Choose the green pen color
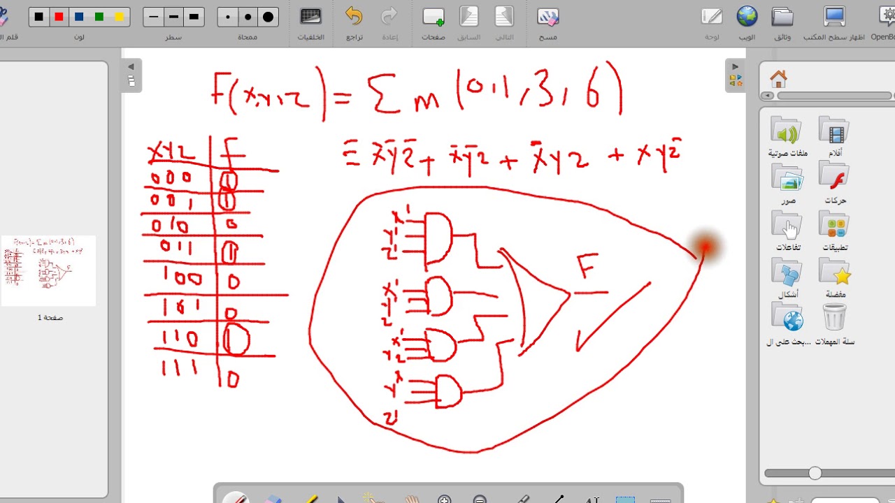This screenshot has width=895, height=503. (x=99, y=17)
